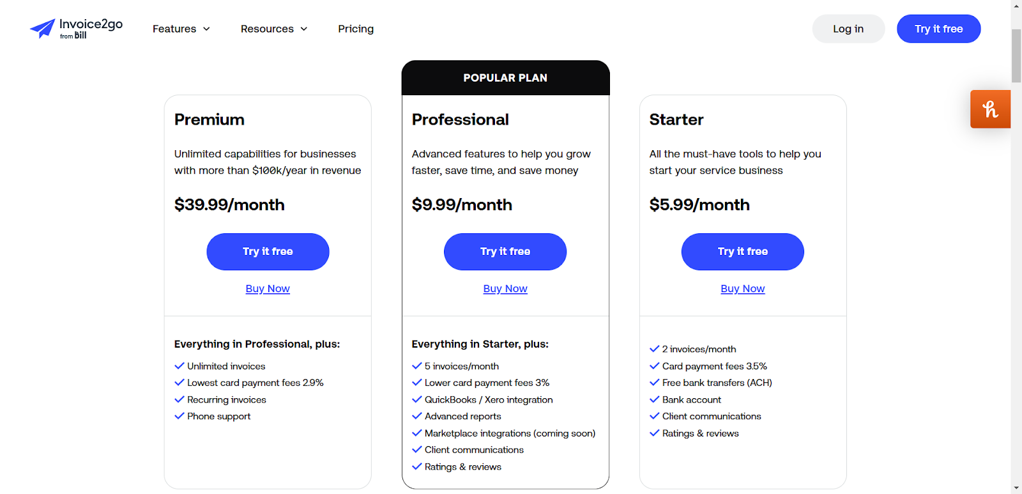1022x494 pixels.
Task: Open the Features menu chevron arrow
Action: [x=206, y=29]
